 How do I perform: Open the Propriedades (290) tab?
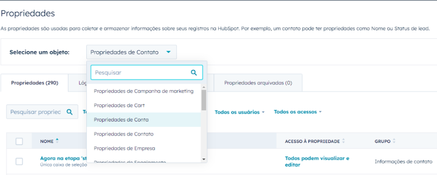(x=34, y=83)
